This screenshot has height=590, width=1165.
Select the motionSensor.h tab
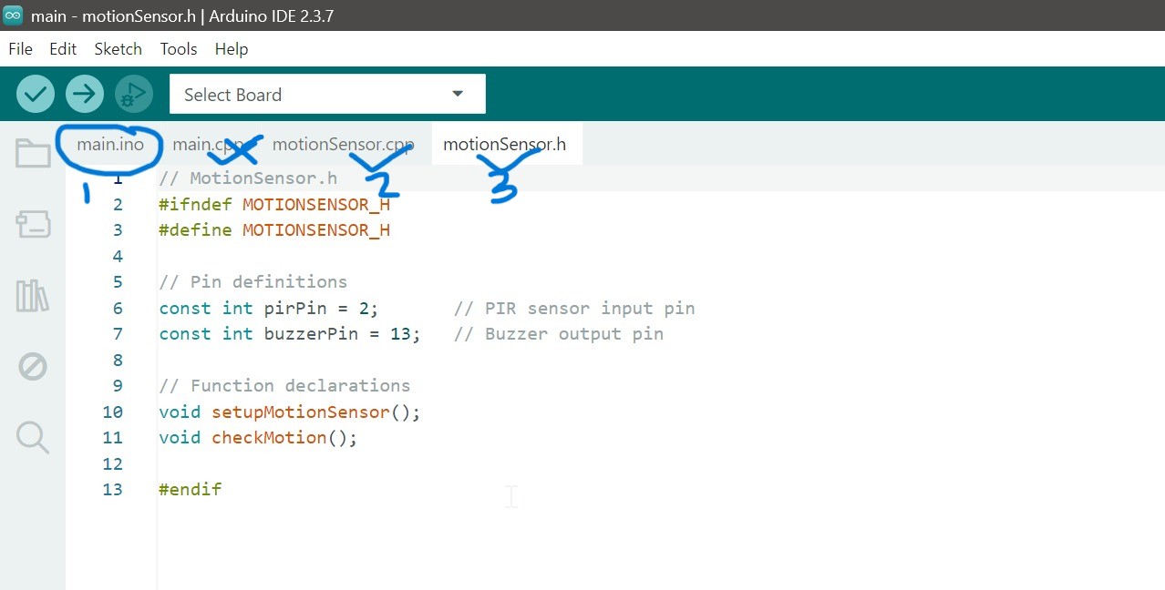click(x=505, y=144)
